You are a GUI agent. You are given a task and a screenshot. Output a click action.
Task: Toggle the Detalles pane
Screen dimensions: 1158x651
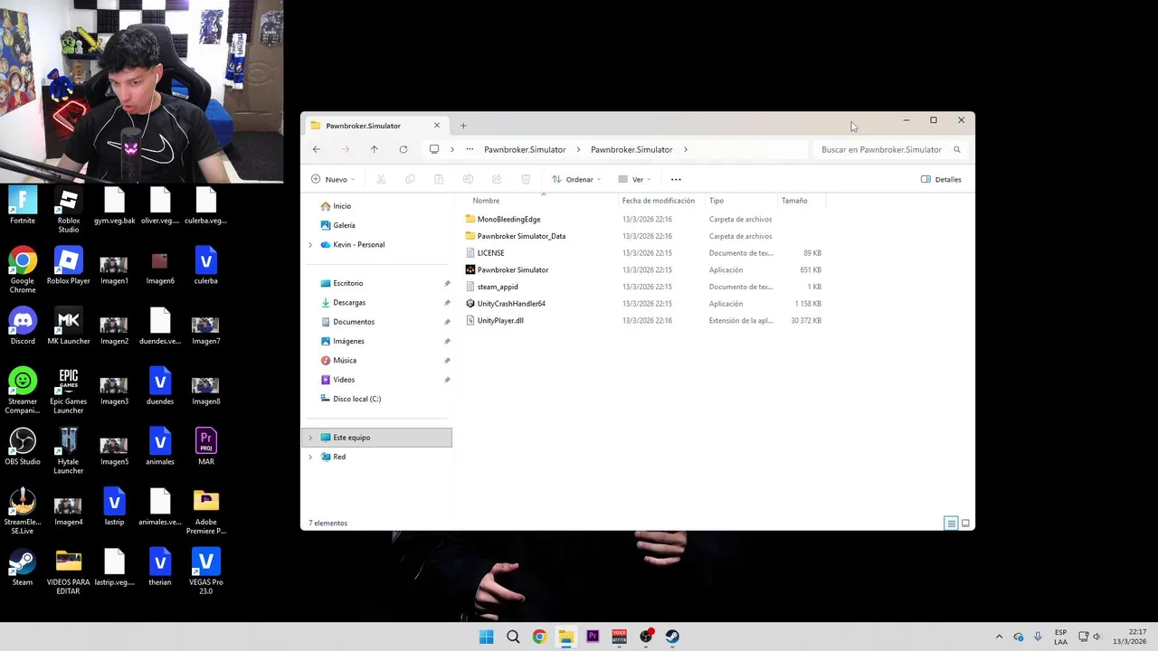coord(941,179)
